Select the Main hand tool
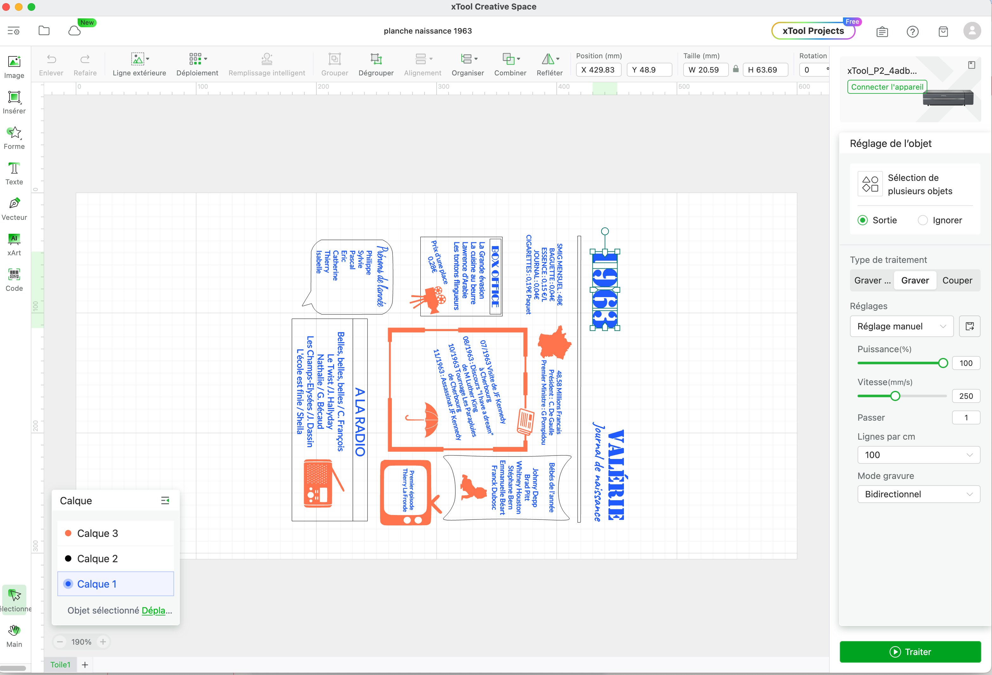The height and width of the screenshot is (675, 992). 14,635
